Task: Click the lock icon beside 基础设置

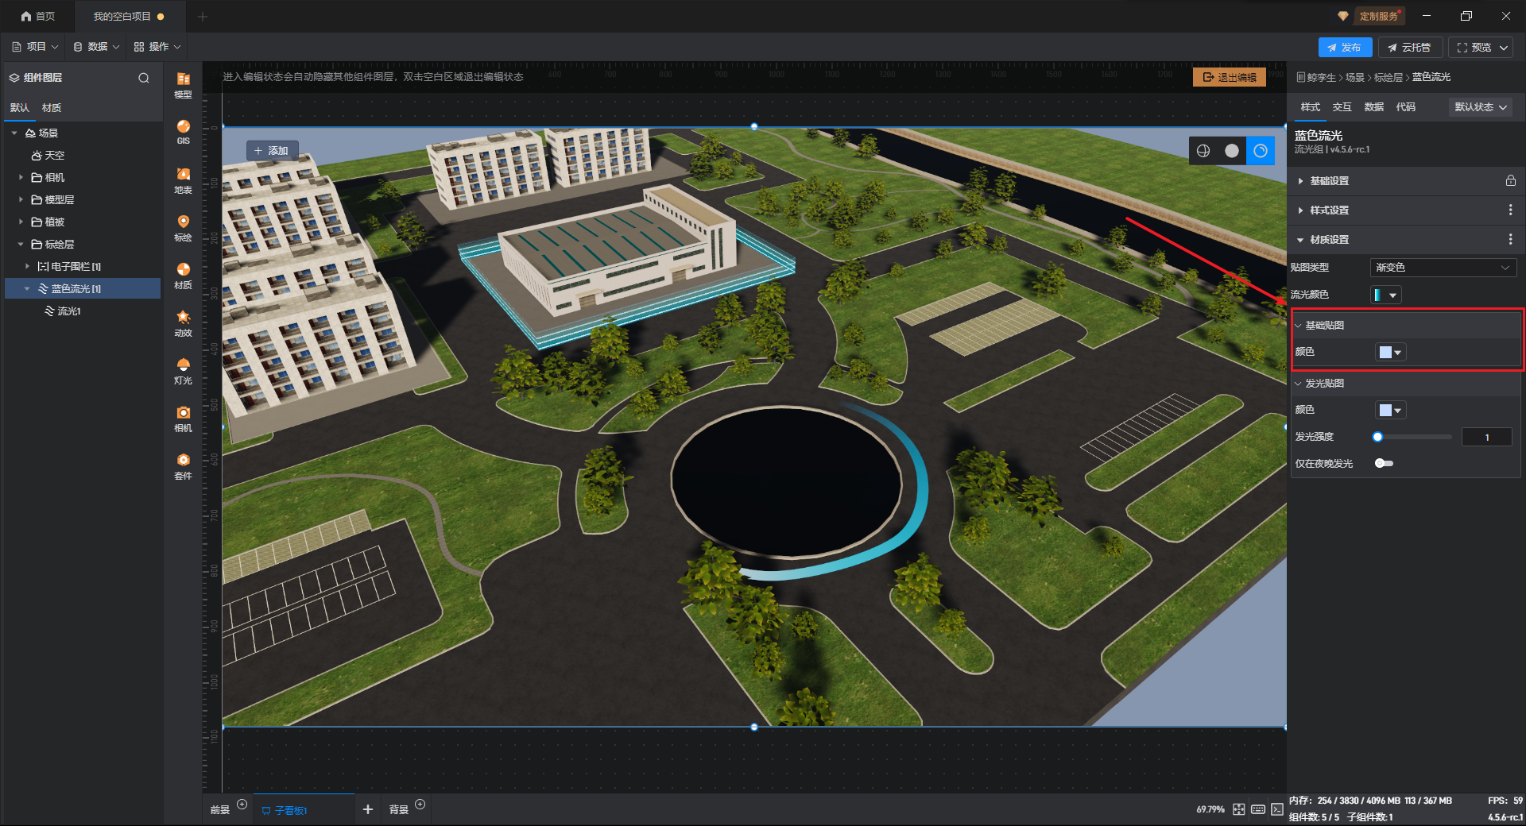Action: pyautogui.click(x=1510, y=181)
